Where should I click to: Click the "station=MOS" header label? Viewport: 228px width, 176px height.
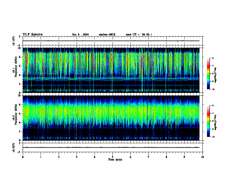tap(107, 35)
